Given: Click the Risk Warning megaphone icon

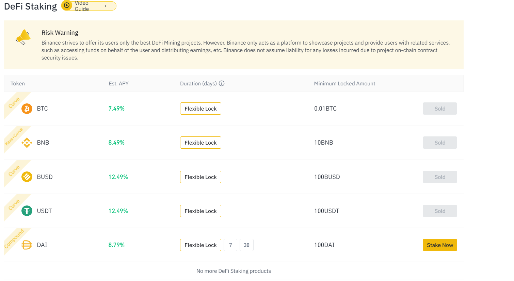Looking at the screenshot, I should (23, 37).
